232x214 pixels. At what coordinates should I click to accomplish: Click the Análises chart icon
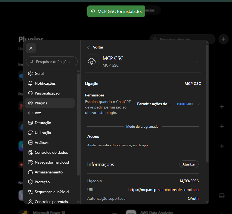30,142
